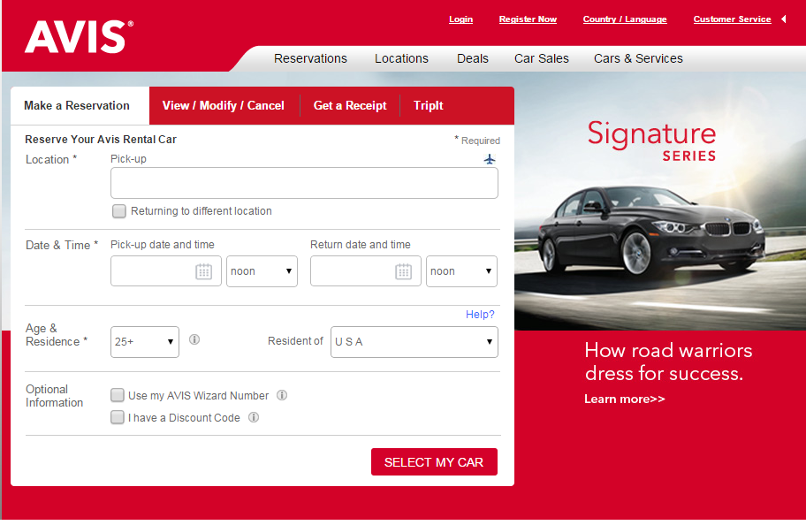The width and height of the screenshot is (806, 525).
Task: Select the Make a Reservation tab
Action: click(x=80, y=105)
